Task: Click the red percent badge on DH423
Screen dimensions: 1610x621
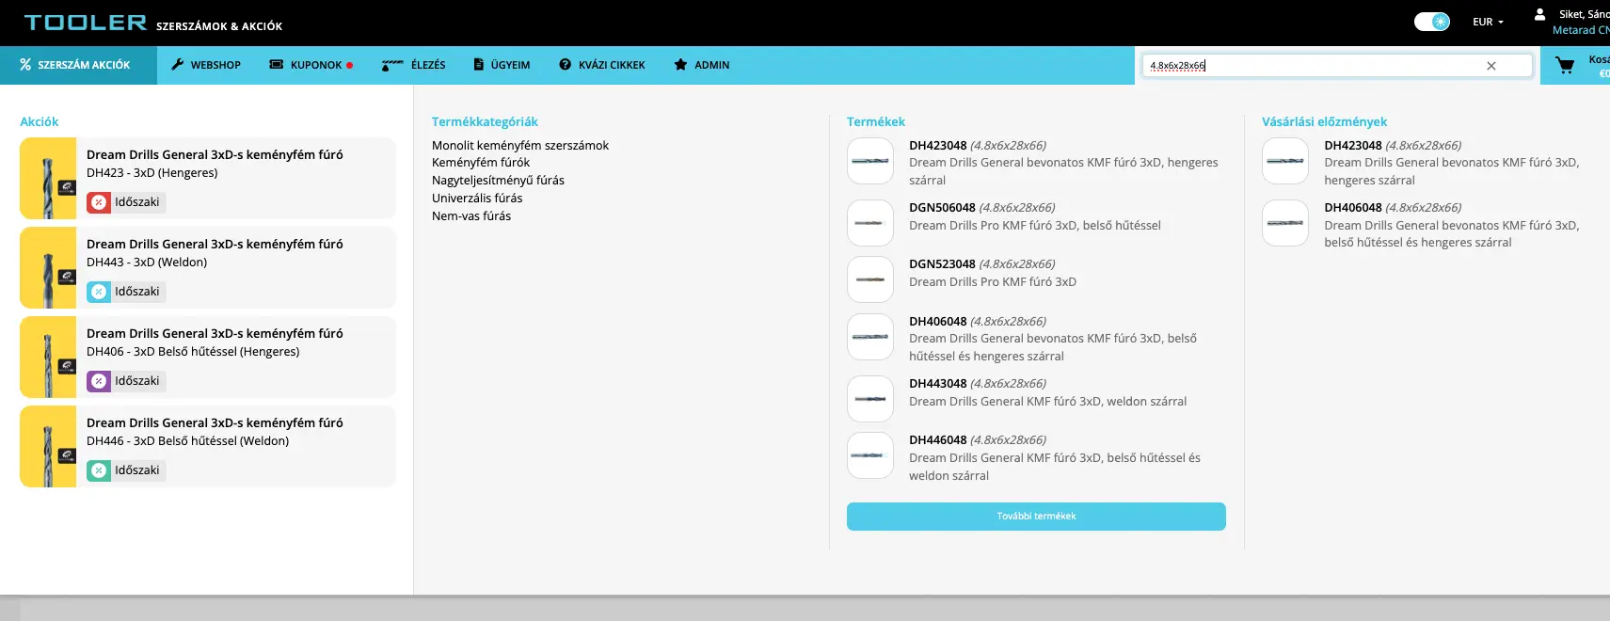Action: (x=99, y=202)
